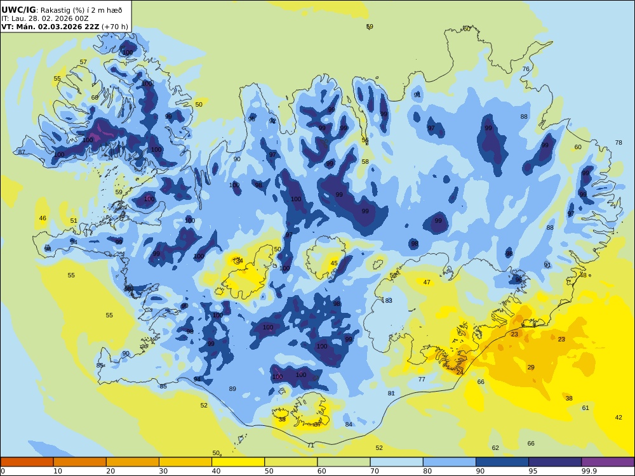Click the purple legend swatch above 99.9
635x476 pixels.
click(608, 462)
